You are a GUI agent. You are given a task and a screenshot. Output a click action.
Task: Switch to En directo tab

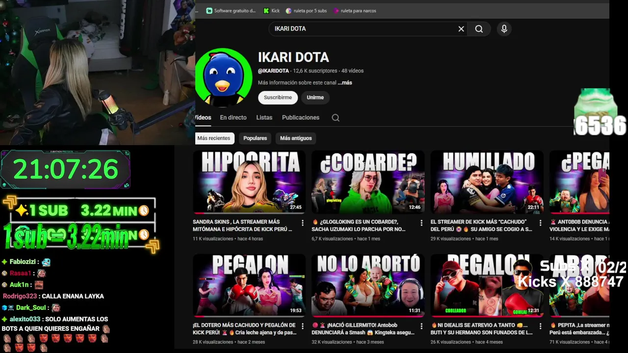[x=233, y=118]
